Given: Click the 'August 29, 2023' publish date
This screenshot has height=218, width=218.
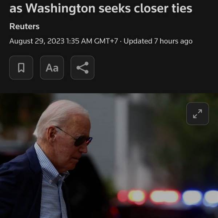Looking at the screenshot, I should point(37,41).
